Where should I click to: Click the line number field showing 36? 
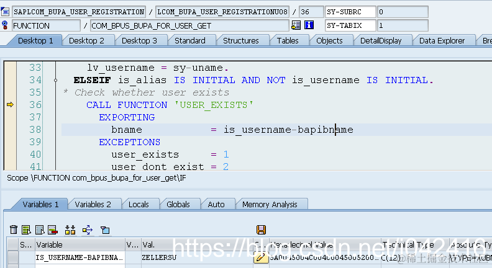[x=311, y=12]
